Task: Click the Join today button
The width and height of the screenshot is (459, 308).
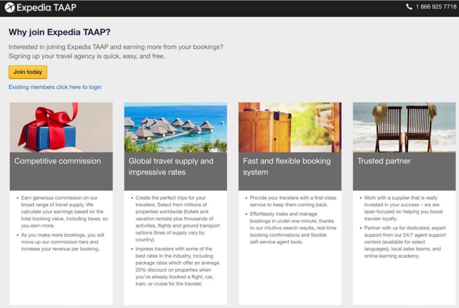Action: pos(28,72)
